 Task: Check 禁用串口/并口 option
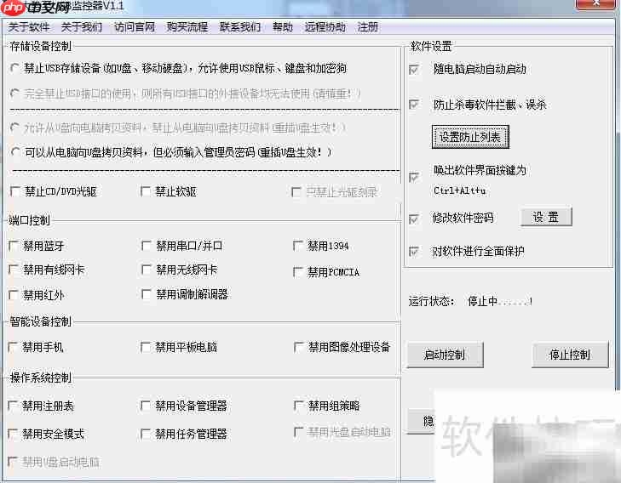[x=147, y=246]
